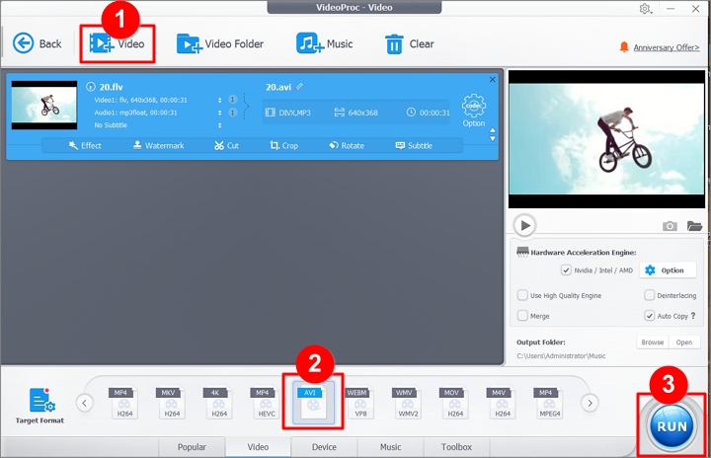Switch to Toolbox tab
Image resolution: width=711 pixels, height=458 pixels.
(456, 447)
